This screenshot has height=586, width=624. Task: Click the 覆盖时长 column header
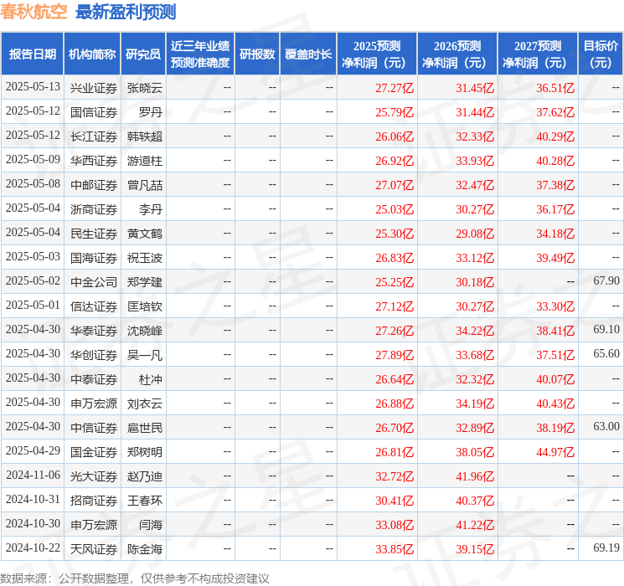tap(308, 54)
